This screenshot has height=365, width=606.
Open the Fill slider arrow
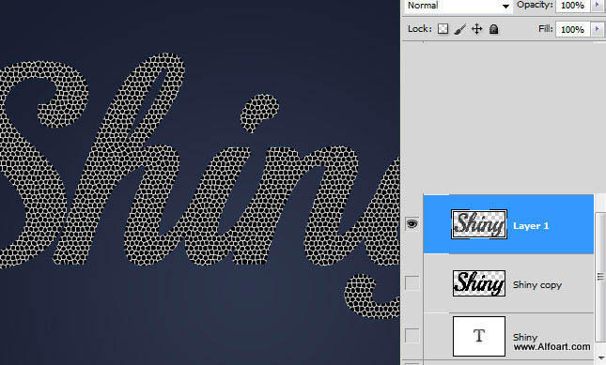click(598, 29)
